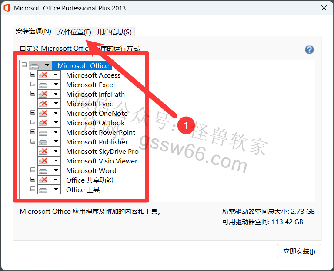Select the Microsoft Office root label
The image size is (334, 271).
pos(83,65)
